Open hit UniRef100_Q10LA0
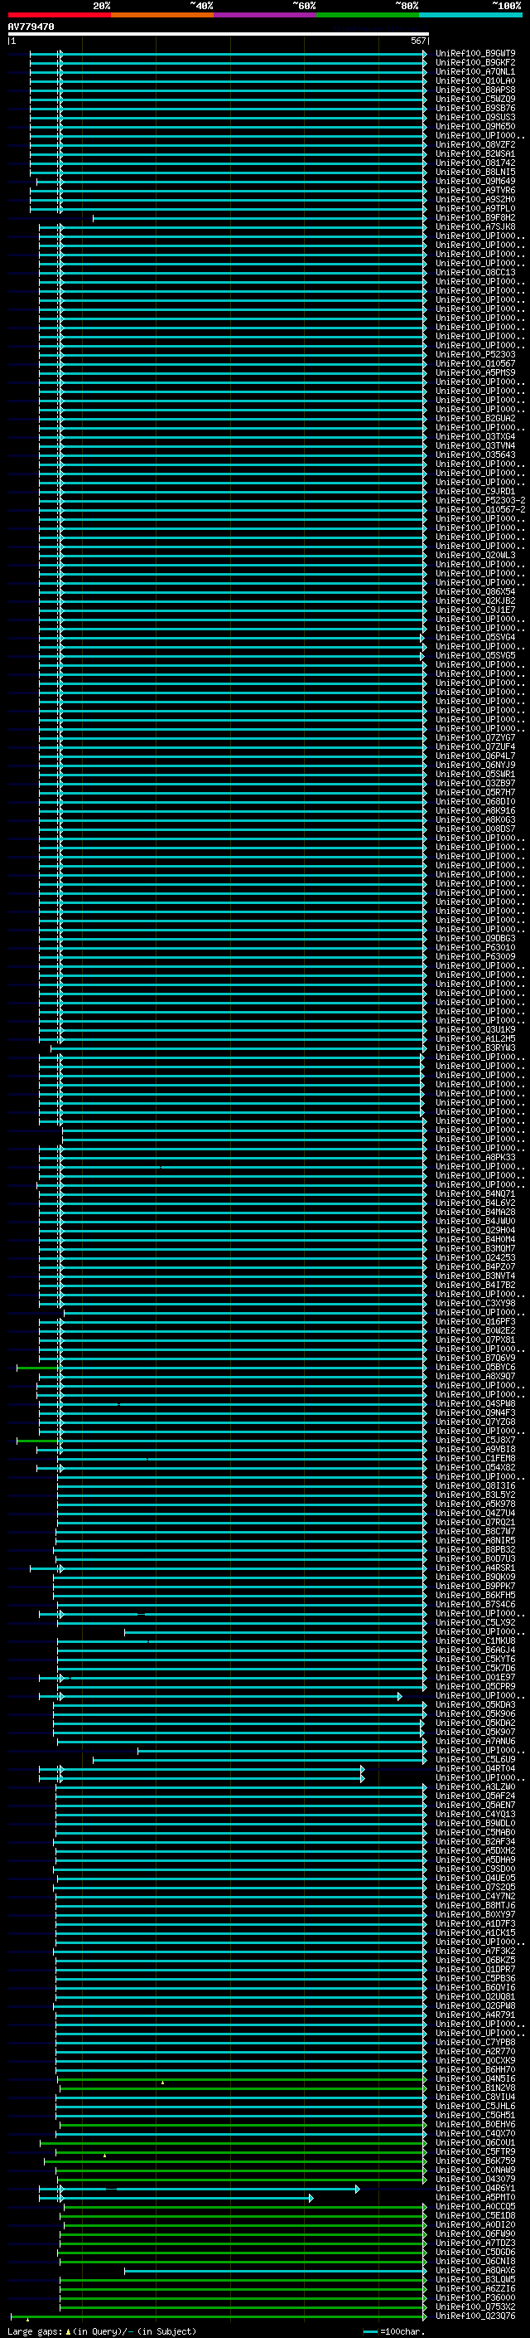This screenshot has height=2338, width=530. [x=475, y=80]
